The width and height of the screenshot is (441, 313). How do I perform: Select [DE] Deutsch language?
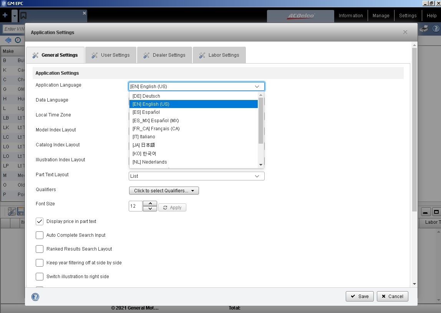[194, 96]
